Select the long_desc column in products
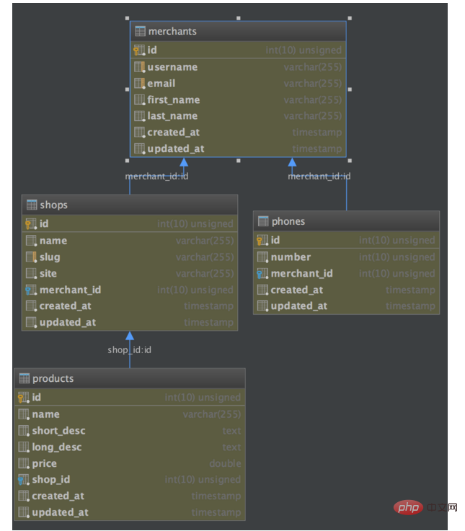 (x=130, y=447)
